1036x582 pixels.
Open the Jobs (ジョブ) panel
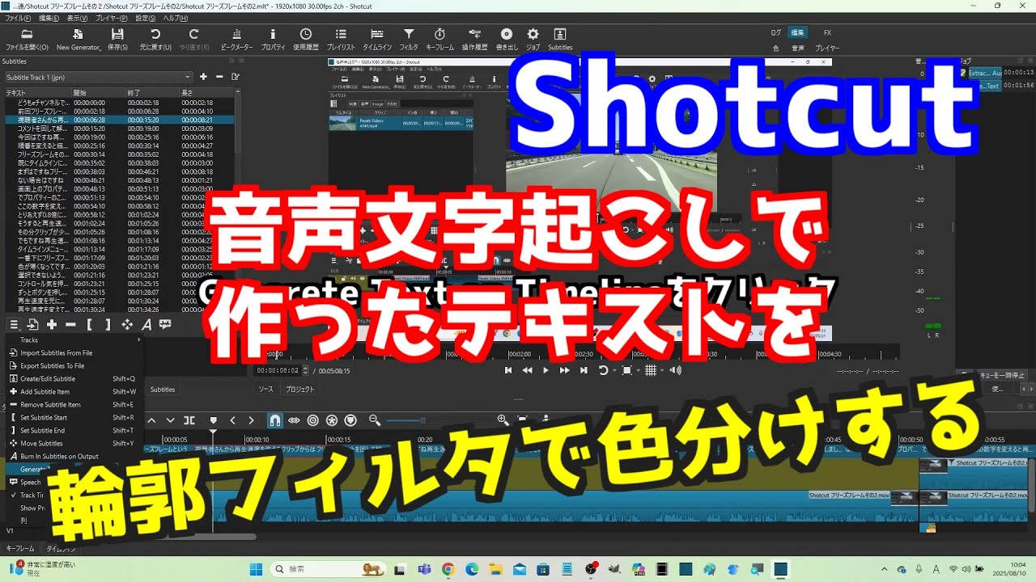533,39
